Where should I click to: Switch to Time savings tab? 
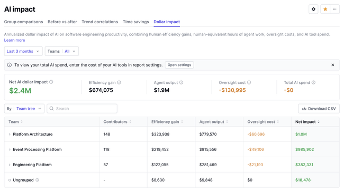136,22
